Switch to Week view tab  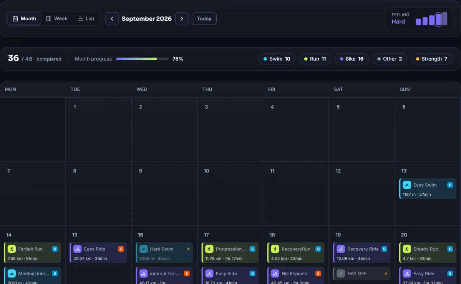[x=56, y=18]
